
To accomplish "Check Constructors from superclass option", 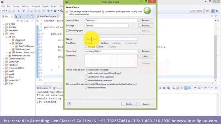I will 86,77.
